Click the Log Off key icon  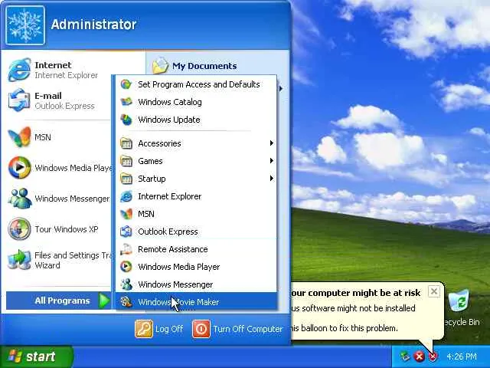tap(144, 329)
